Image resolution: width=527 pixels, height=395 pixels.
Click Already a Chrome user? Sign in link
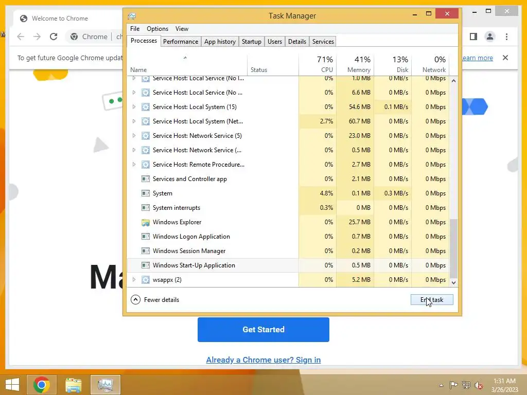(263, 360)
